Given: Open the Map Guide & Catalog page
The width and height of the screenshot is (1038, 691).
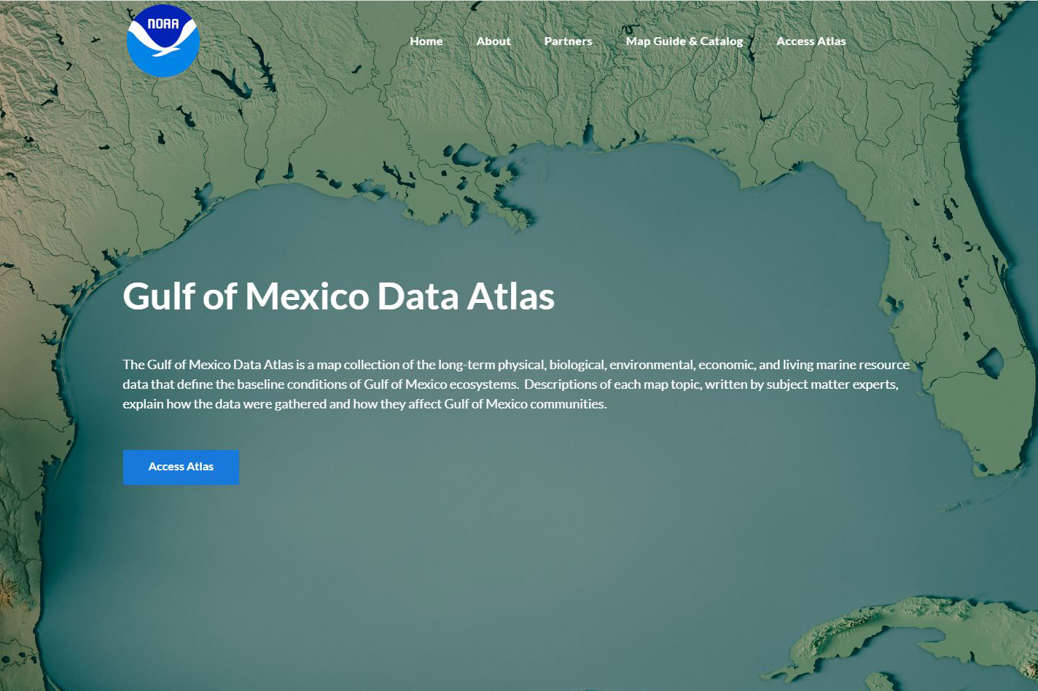Looking at the screenshot, I should pyautogui.click(x=684, y=42).
